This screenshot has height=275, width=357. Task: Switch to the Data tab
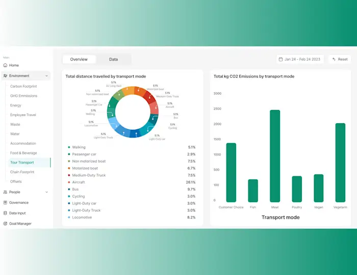(x=113, y=59)
